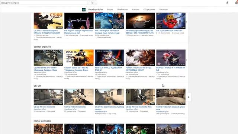Open PW Философский выпуск thumbnail
The height and width of the screenshot is (134, 238).
pos(140,21)
